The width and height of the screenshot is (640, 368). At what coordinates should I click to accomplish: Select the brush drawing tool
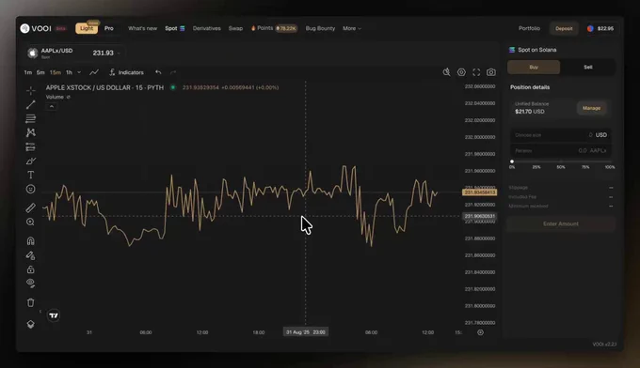click(x=31, y=161)
